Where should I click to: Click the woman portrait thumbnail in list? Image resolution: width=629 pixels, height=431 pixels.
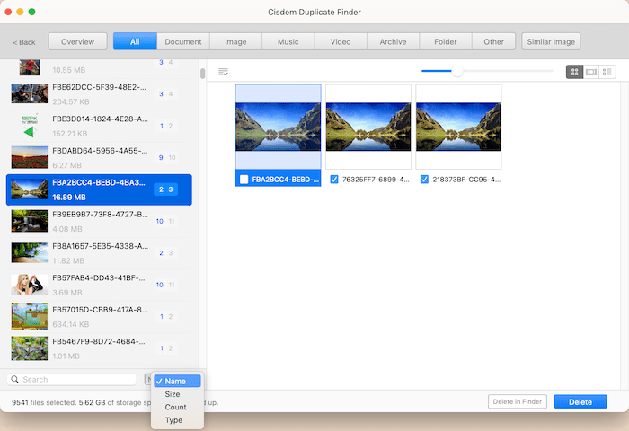pyautogui.click(x=29, y=284)
